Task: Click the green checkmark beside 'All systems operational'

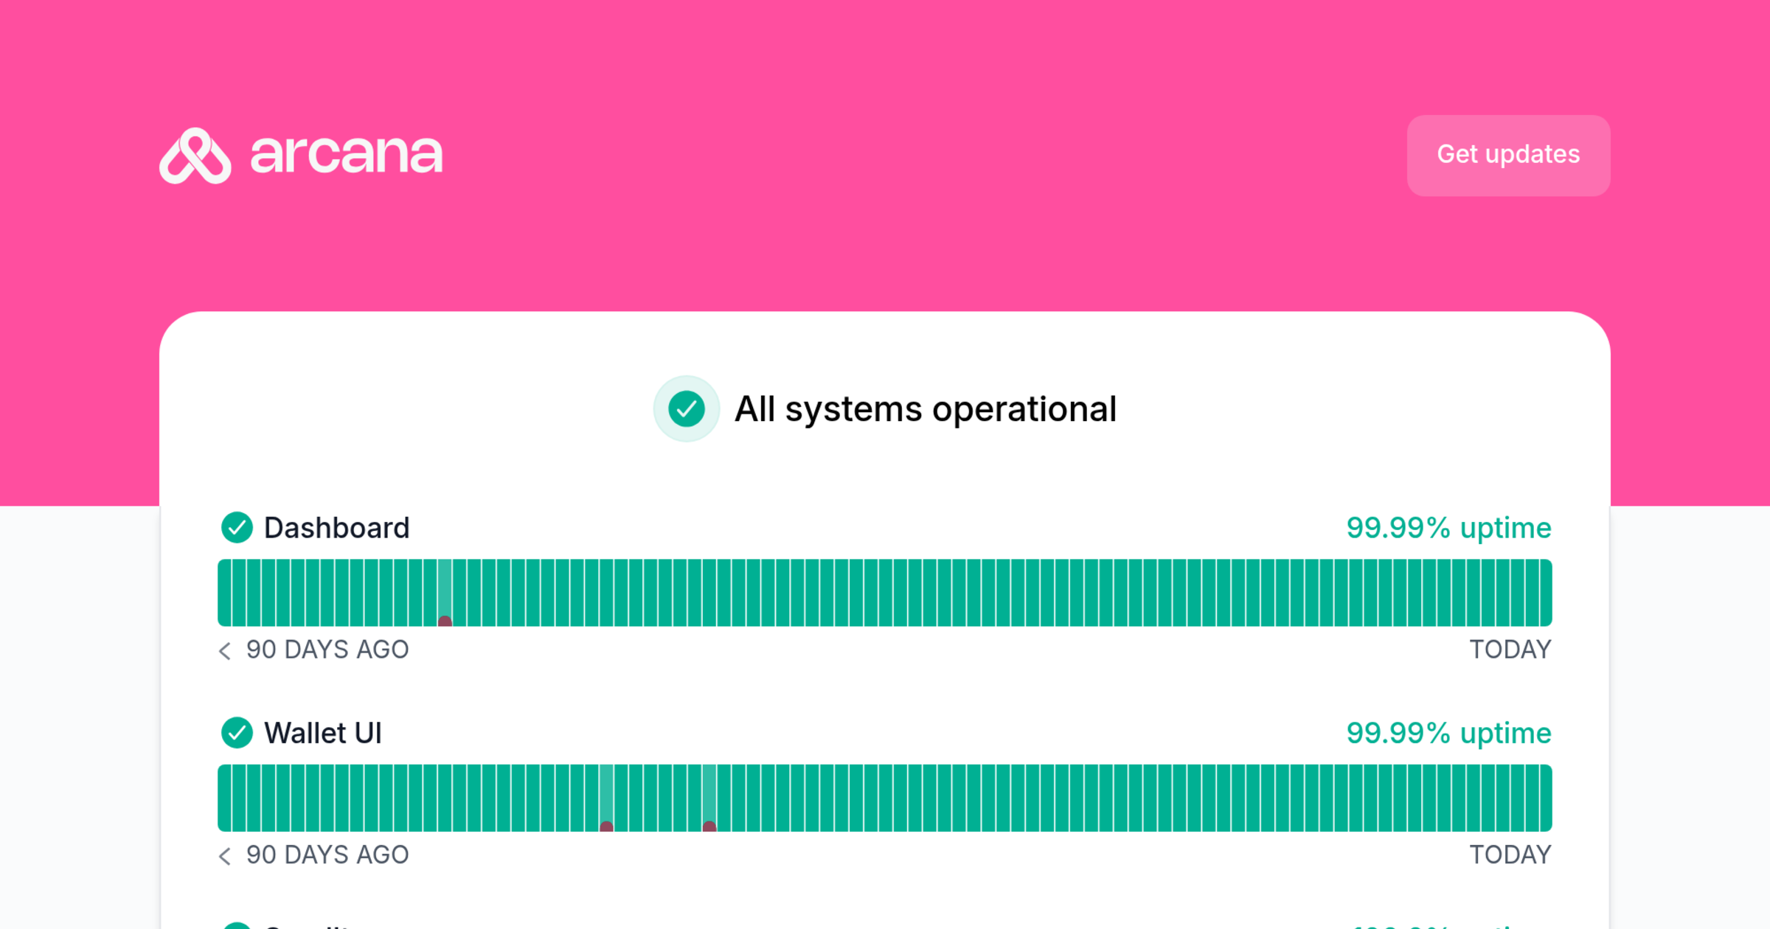Action: coord(686,408)
